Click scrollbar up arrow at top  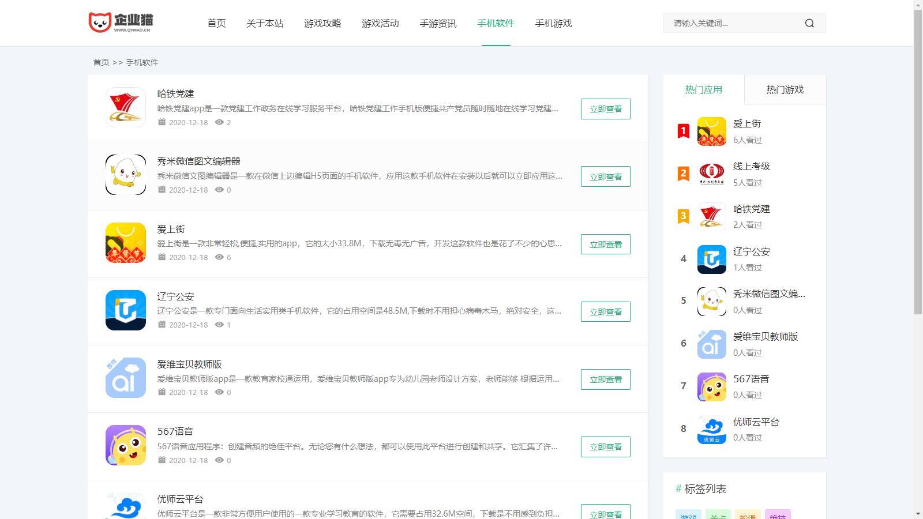tap(918, 5)
